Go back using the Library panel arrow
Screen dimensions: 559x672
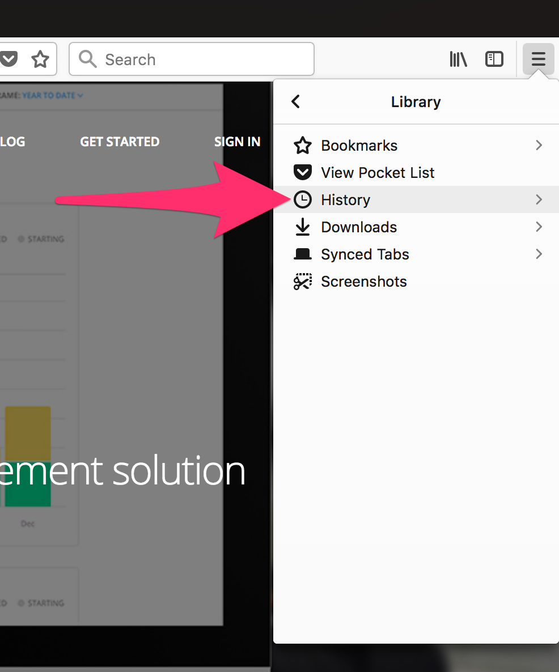pos(295,101)
